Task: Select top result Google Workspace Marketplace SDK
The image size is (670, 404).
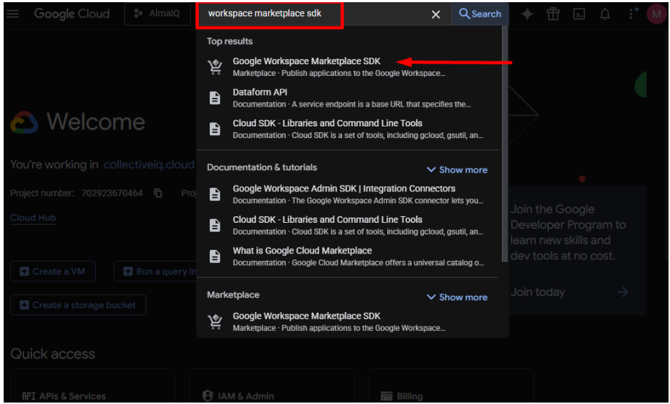Action: (347, 67)
